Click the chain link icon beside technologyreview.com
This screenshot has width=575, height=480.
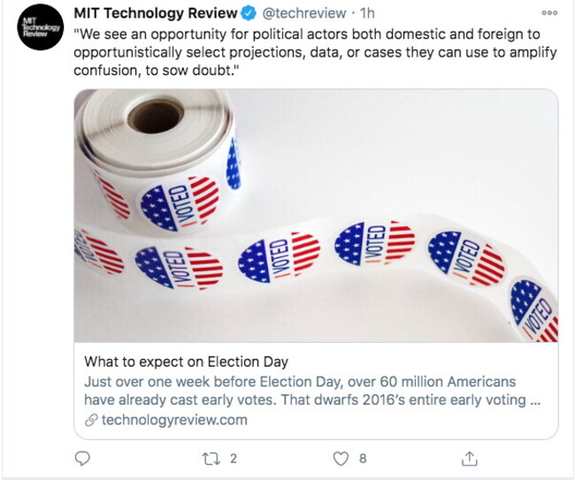pyautogui.click(x=90, y=421)
